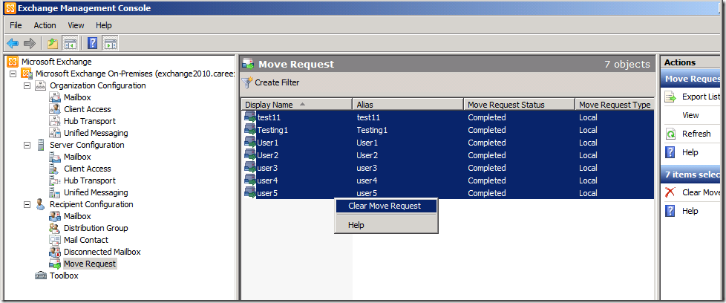Image resolution: width=726 pixels, height=303 pixels.
Task: Click the 7 objects count label
Action: [627, 65]
